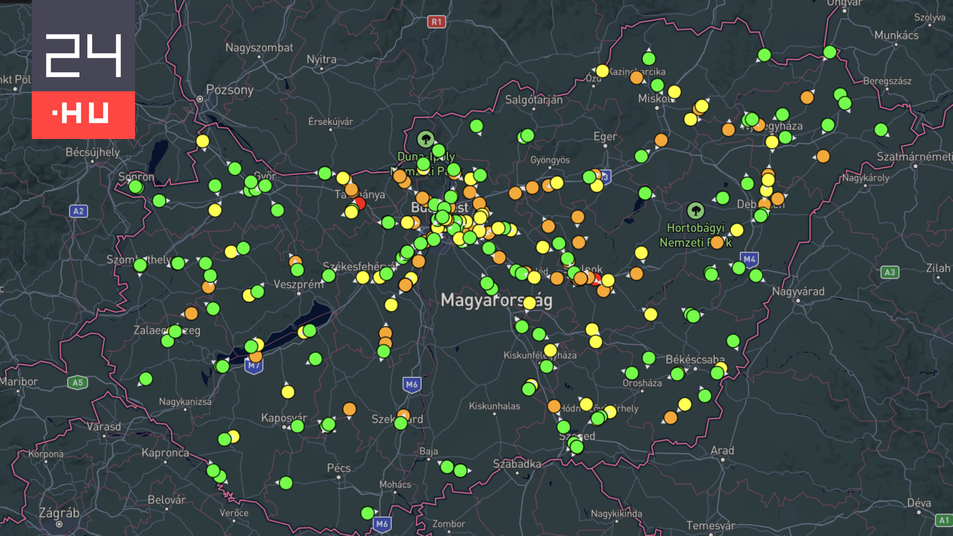
Task: Click the Nagyvárad city label
Action: point(798,291)
